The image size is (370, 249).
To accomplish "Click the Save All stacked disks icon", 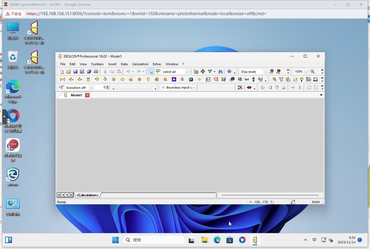I will click(89, 72).
